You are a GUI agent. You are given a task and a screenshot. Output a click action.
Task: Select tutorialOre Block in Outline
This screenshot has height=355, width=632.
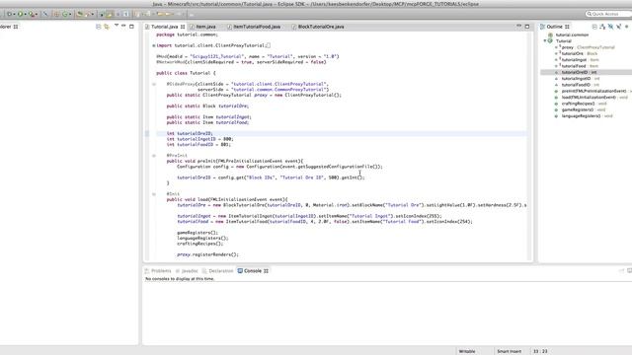tap(577, 53)
